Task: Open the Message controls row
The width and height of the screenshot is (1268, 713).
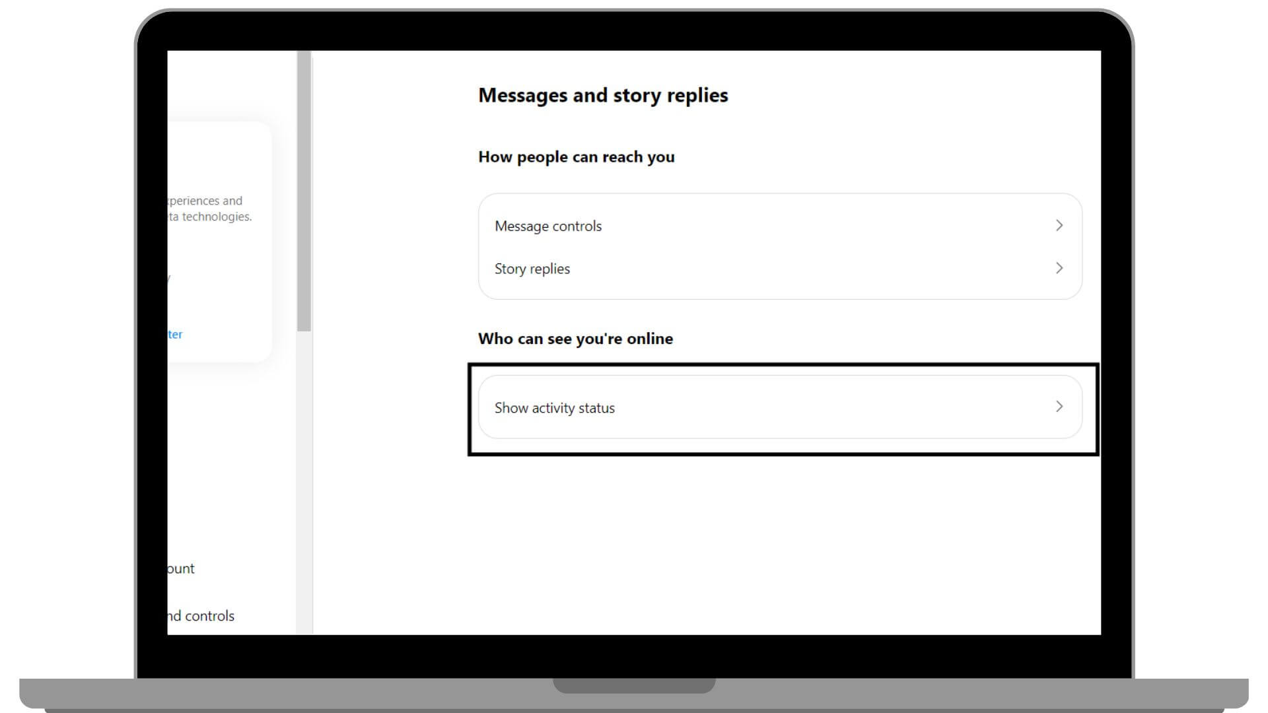Action: tap(780, 226)
